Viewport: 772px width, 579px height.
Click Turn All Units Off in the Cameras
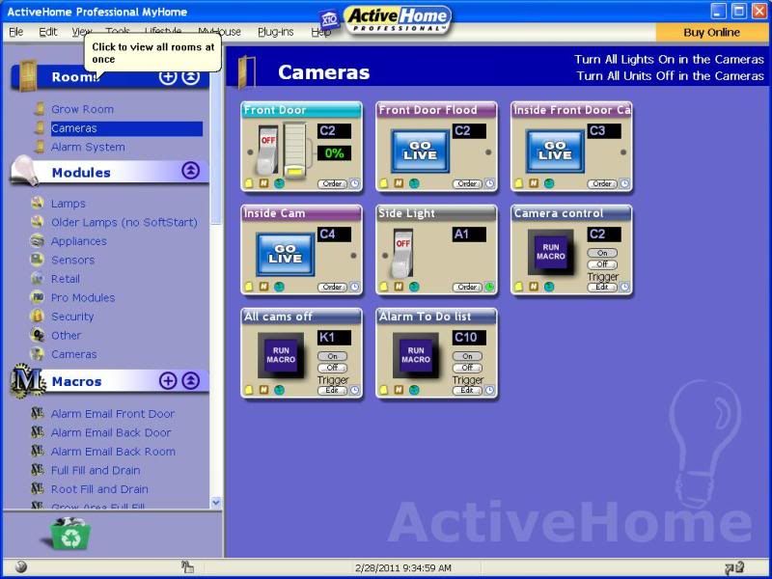pos(670,76)
